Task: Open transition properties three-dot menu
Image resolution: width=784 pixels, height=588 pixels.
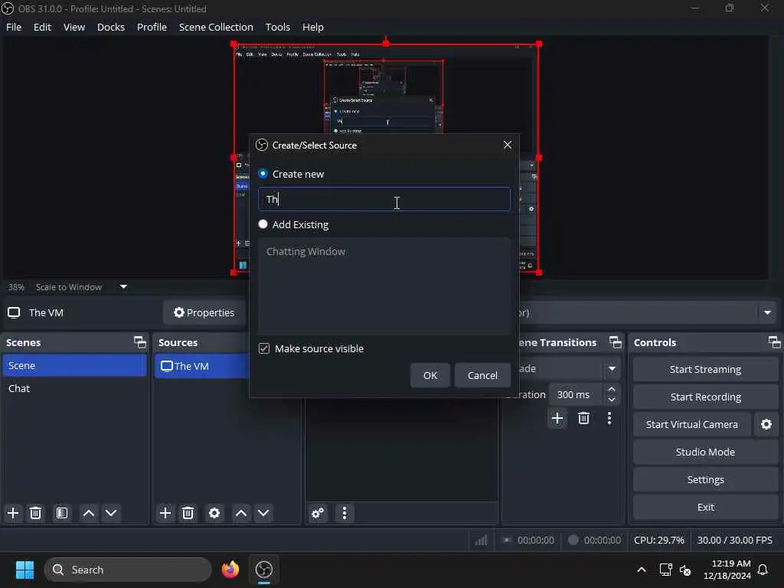Action: [x=609, y=418]
